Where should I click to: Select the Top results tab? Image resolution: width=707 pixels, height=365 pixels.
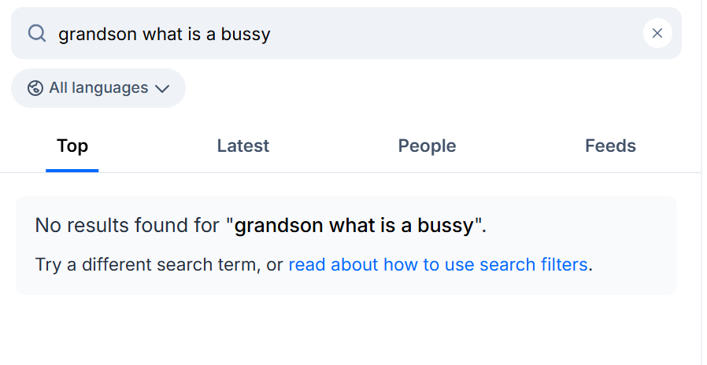(72, 146)
